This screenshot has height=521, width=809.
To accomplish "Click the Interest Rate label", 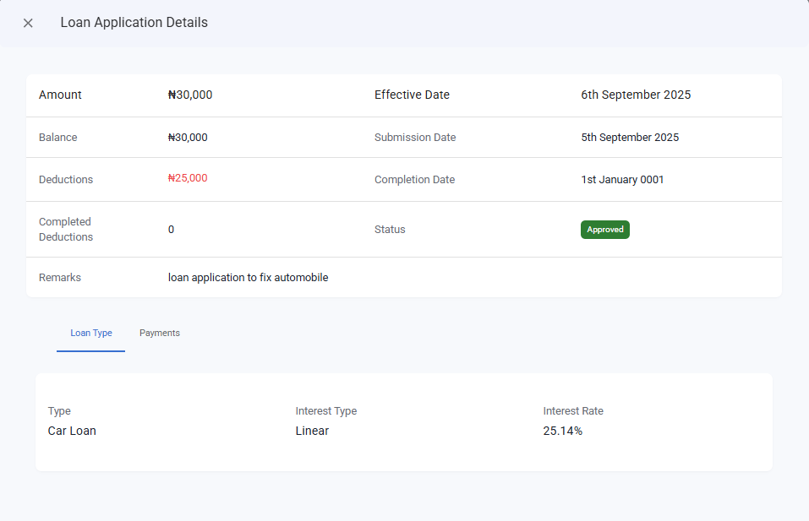I will coord(573,411).
